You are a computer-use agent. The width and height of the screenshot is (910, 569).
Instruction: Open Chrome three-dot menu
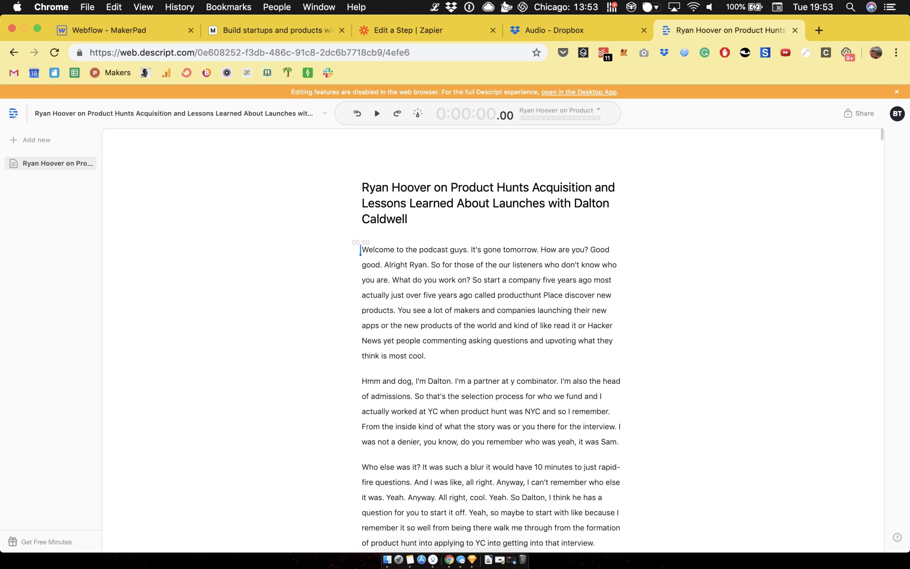point(896,52)
